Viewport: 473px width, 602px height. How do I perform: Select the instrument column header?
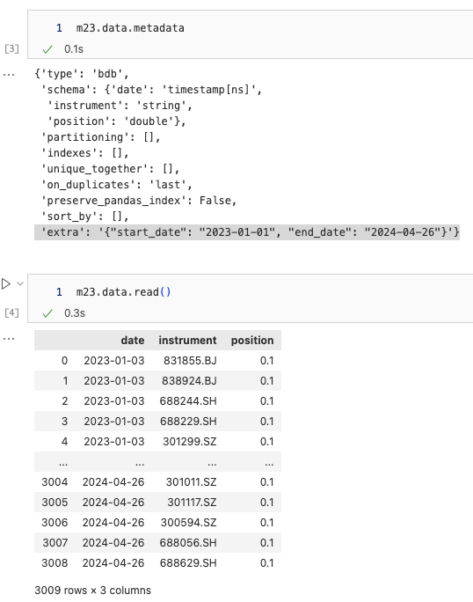(x=187, y=341)
